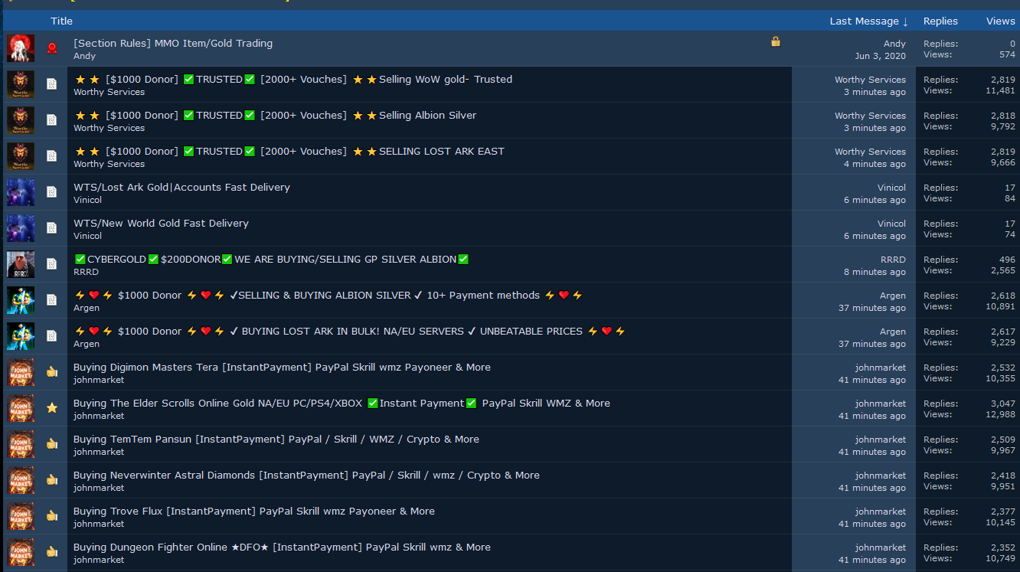The height and width of the screenshot is (572, 1020).
Task: Click the lock icon on Section Rules thread
Action: 776,42
